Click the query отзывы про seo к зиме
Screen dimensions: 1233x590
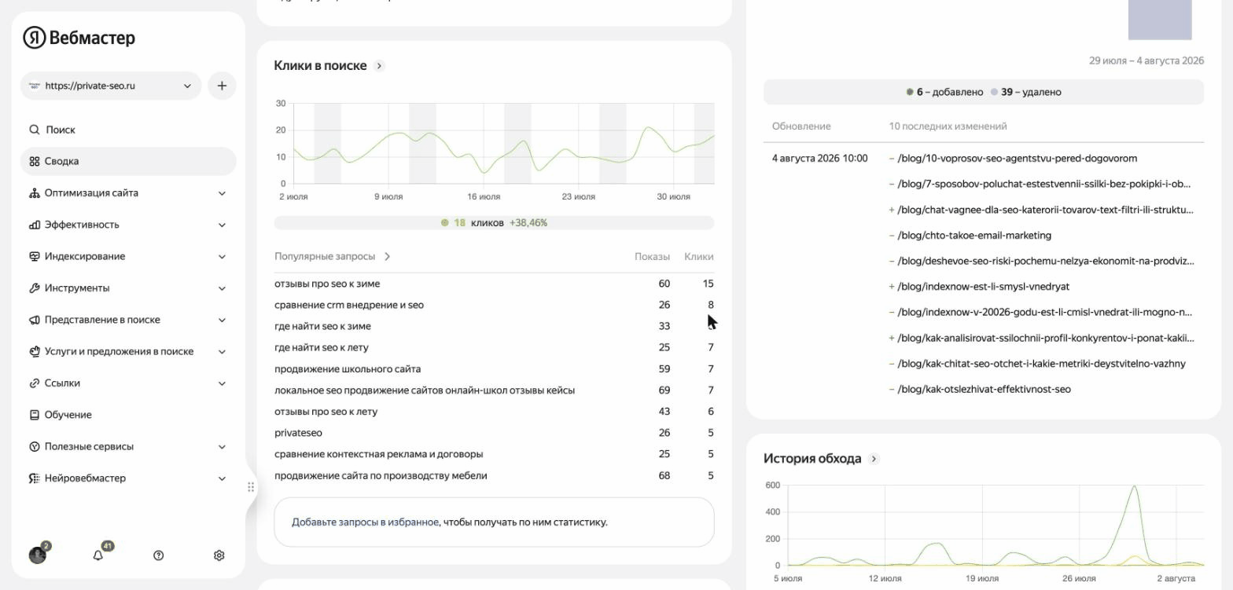(327, 284)
